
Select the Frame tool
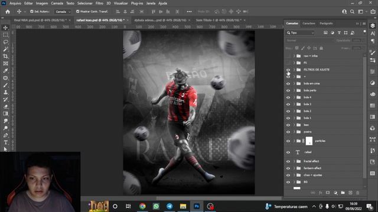[x=5, y=64]
